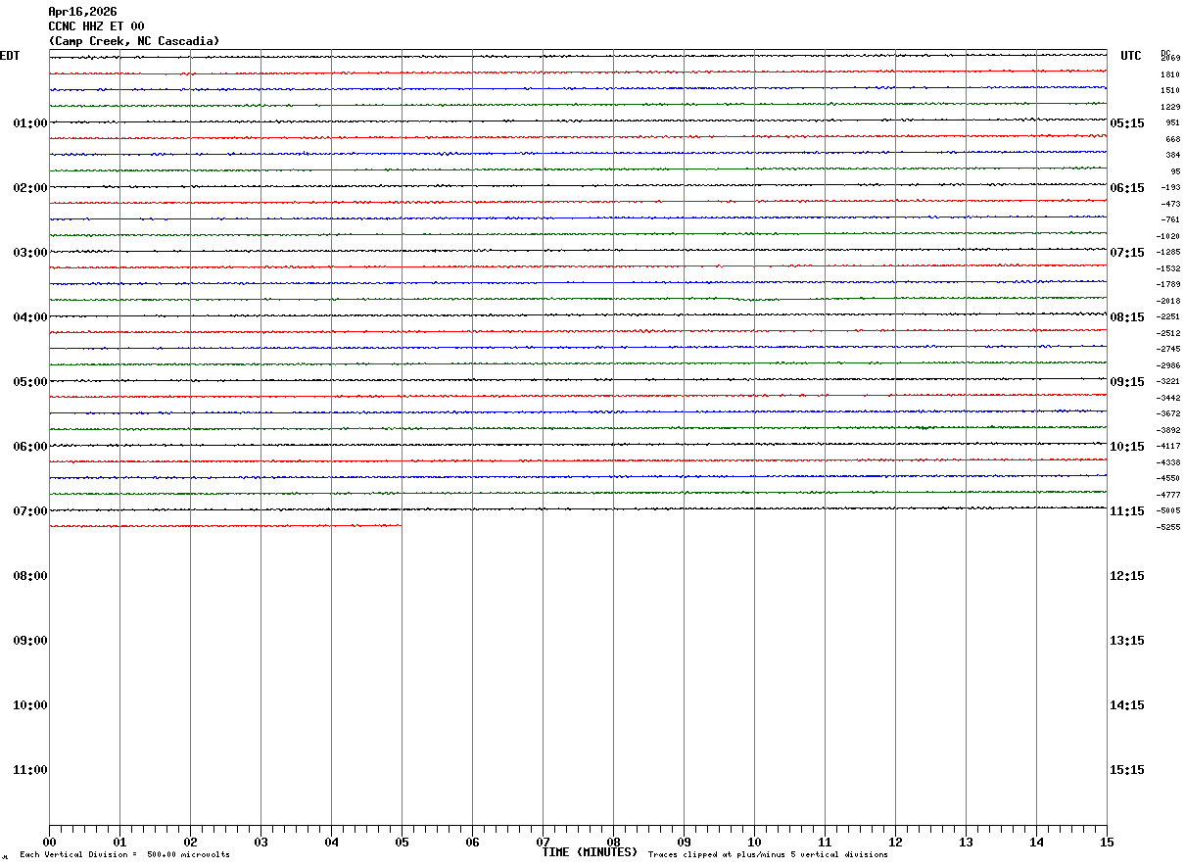
Task: Click the UTC label "09:15"
Action: 1127,382
